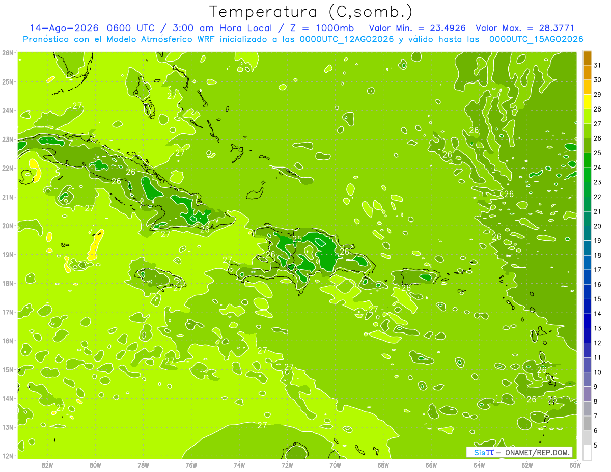Click the "20N" latitude axis label
The height and width of the screenshot is (472, 611).
point(8,226)
